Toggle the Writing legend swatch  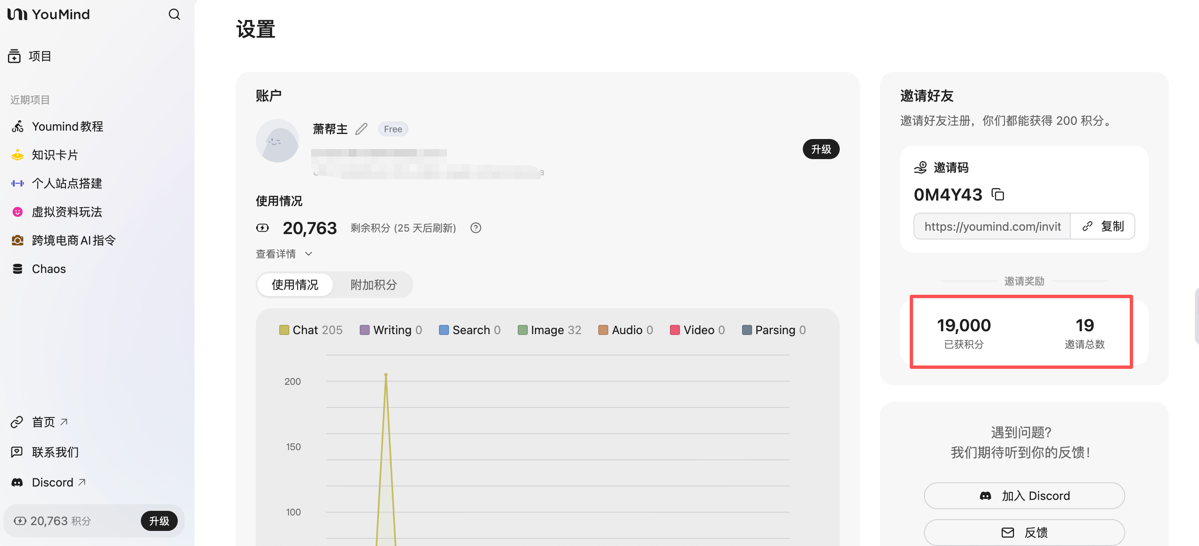[x=364, y=330]
